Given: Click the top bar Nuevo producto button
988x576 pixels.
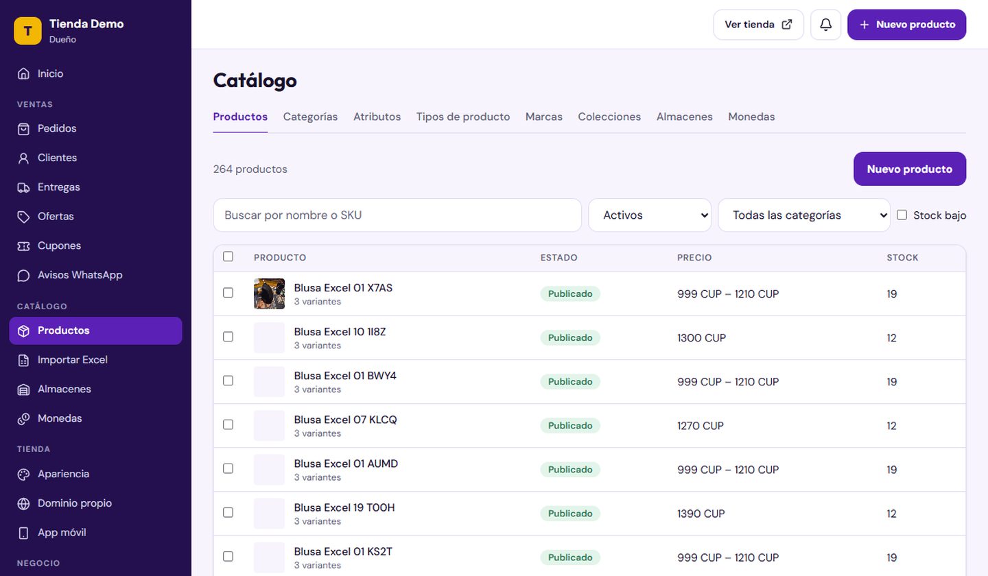Looking at the screenshot, I should tap(906, 25).
